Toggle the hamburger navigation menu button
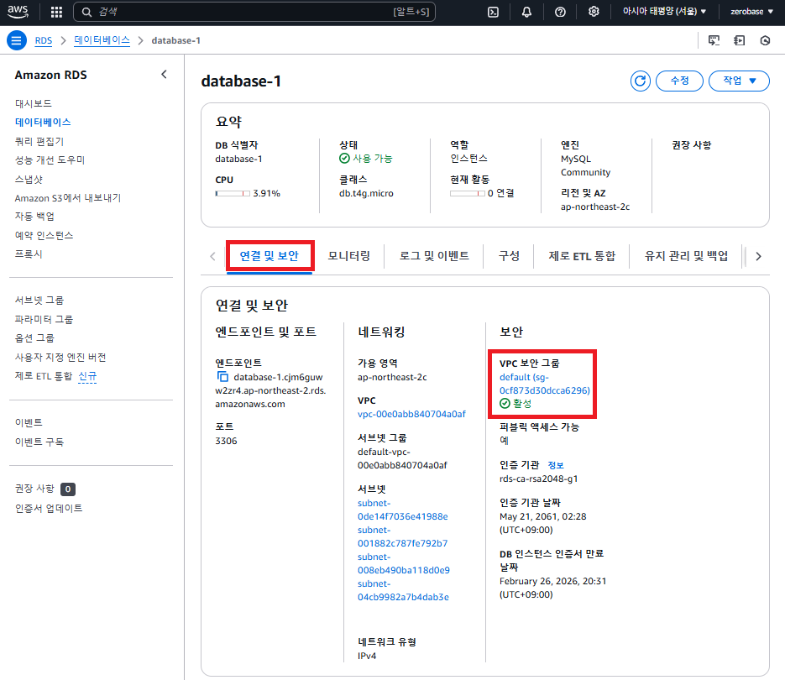Screen dimensions: 785x680 click(17, 40)
